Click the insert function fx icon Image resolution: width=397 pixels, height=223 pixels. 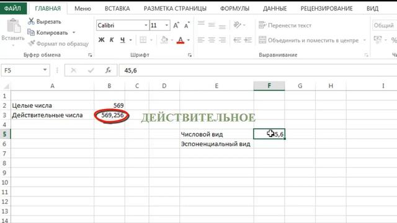pos(109,70)
